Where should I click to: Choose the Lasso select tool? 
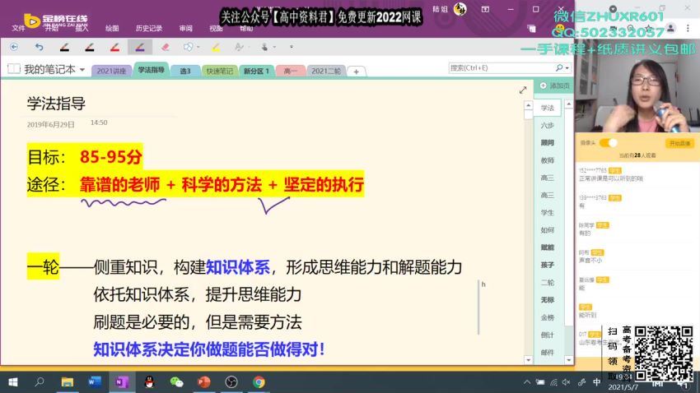point(188,47)
